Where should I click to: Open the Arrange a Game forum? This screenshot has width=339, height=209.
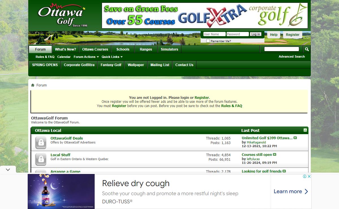point(65,171)
